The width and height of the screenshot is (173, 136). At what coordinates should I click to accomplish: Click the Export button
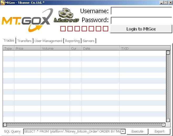click(159, 131)
